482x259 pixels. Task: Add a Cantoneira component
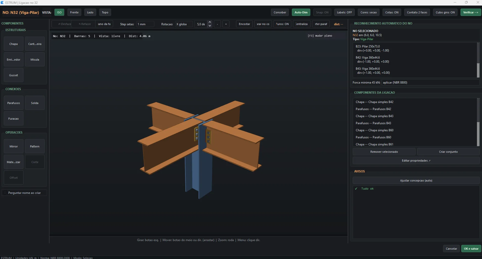click(x=35, y=44)
